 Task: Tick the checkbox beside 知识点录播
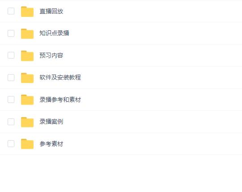[x=11, y=33]
